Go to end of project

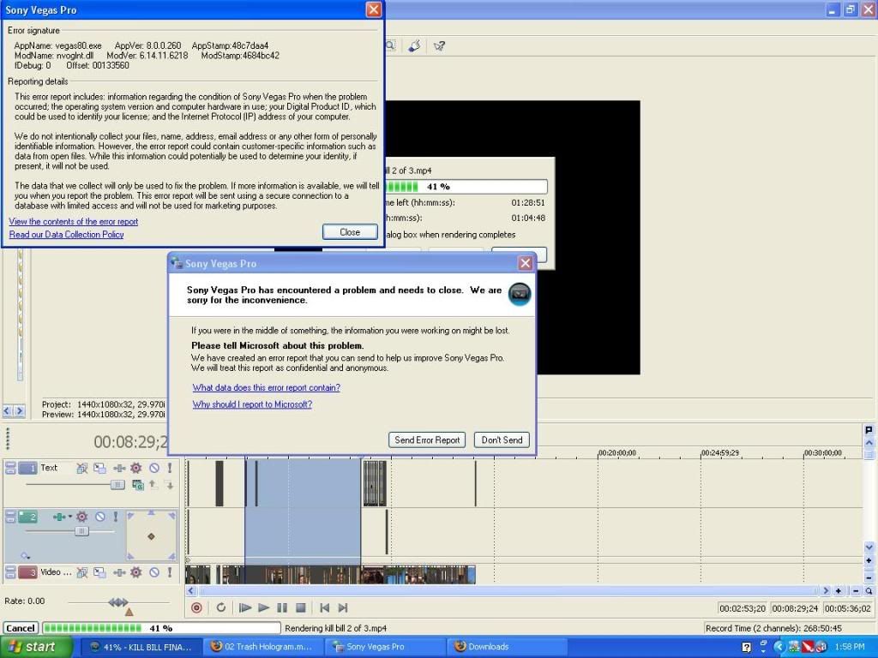[x=343, y=607]
